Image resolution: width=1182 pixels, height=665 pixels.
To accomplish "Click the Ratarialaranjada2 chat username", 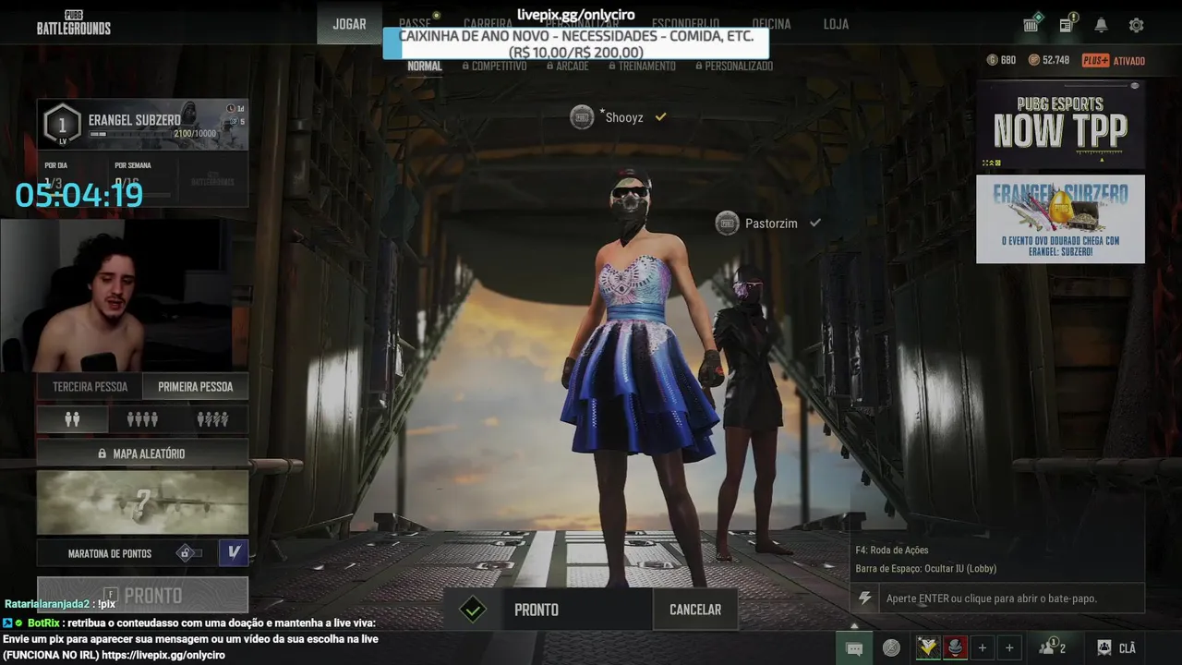I will [x=47, y=604].
